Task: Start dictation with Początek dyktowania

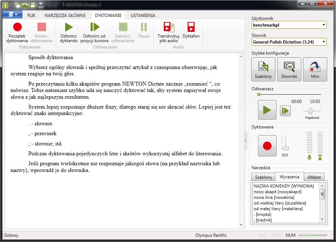Action: (x=17, y=32)
